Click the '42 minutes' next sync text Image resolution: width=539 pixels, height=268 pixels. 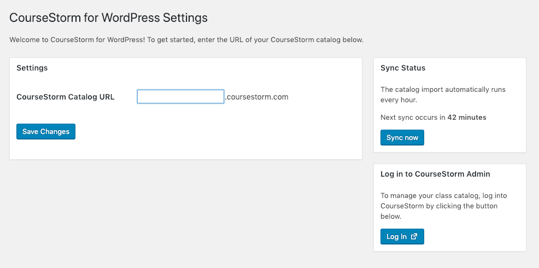coord(467,117)
